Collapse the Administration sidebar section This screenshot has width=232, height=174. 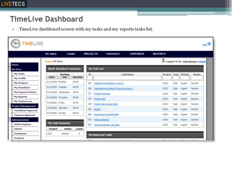pyautogui.click(x=25, y=120)
